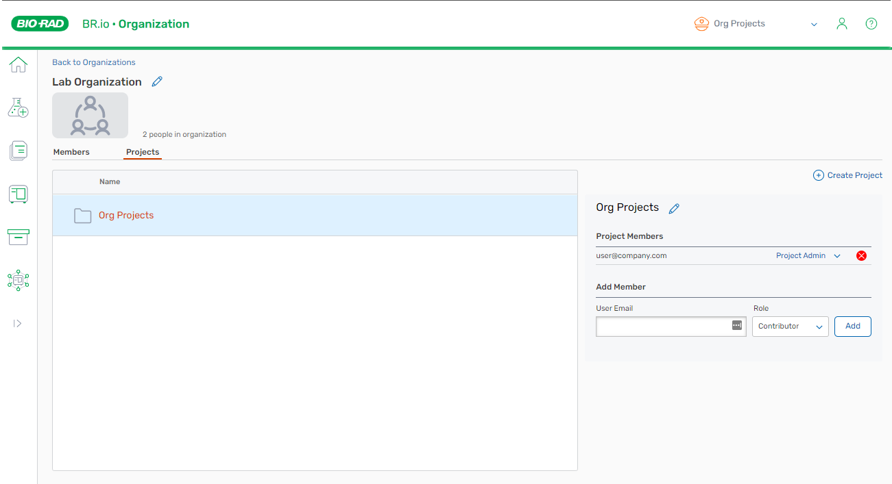
Task: Open the Contributor role dropdown
Action: (790, 327)
